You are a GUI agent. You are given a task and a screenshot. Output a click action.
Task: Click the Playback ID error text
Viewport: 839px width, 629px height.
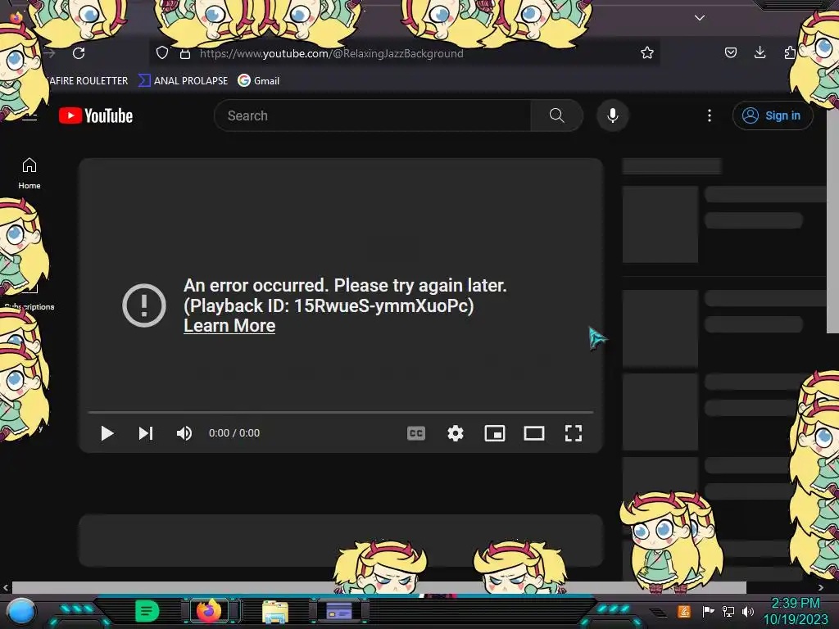pos(329,305)
